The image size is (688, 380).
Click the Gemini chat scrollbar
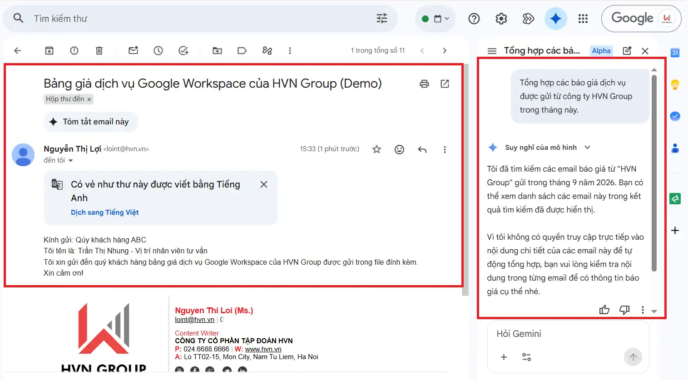tap(654, 173)
